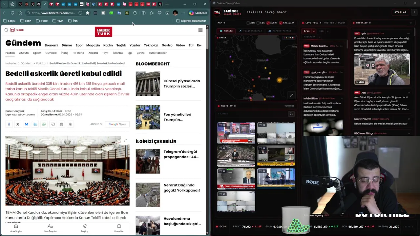
Task: Select the İran live feed tab
Action: (x=306, y=31)
